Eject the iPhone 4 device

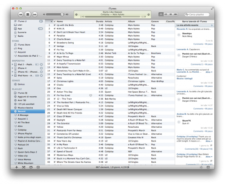pos(41,68)
